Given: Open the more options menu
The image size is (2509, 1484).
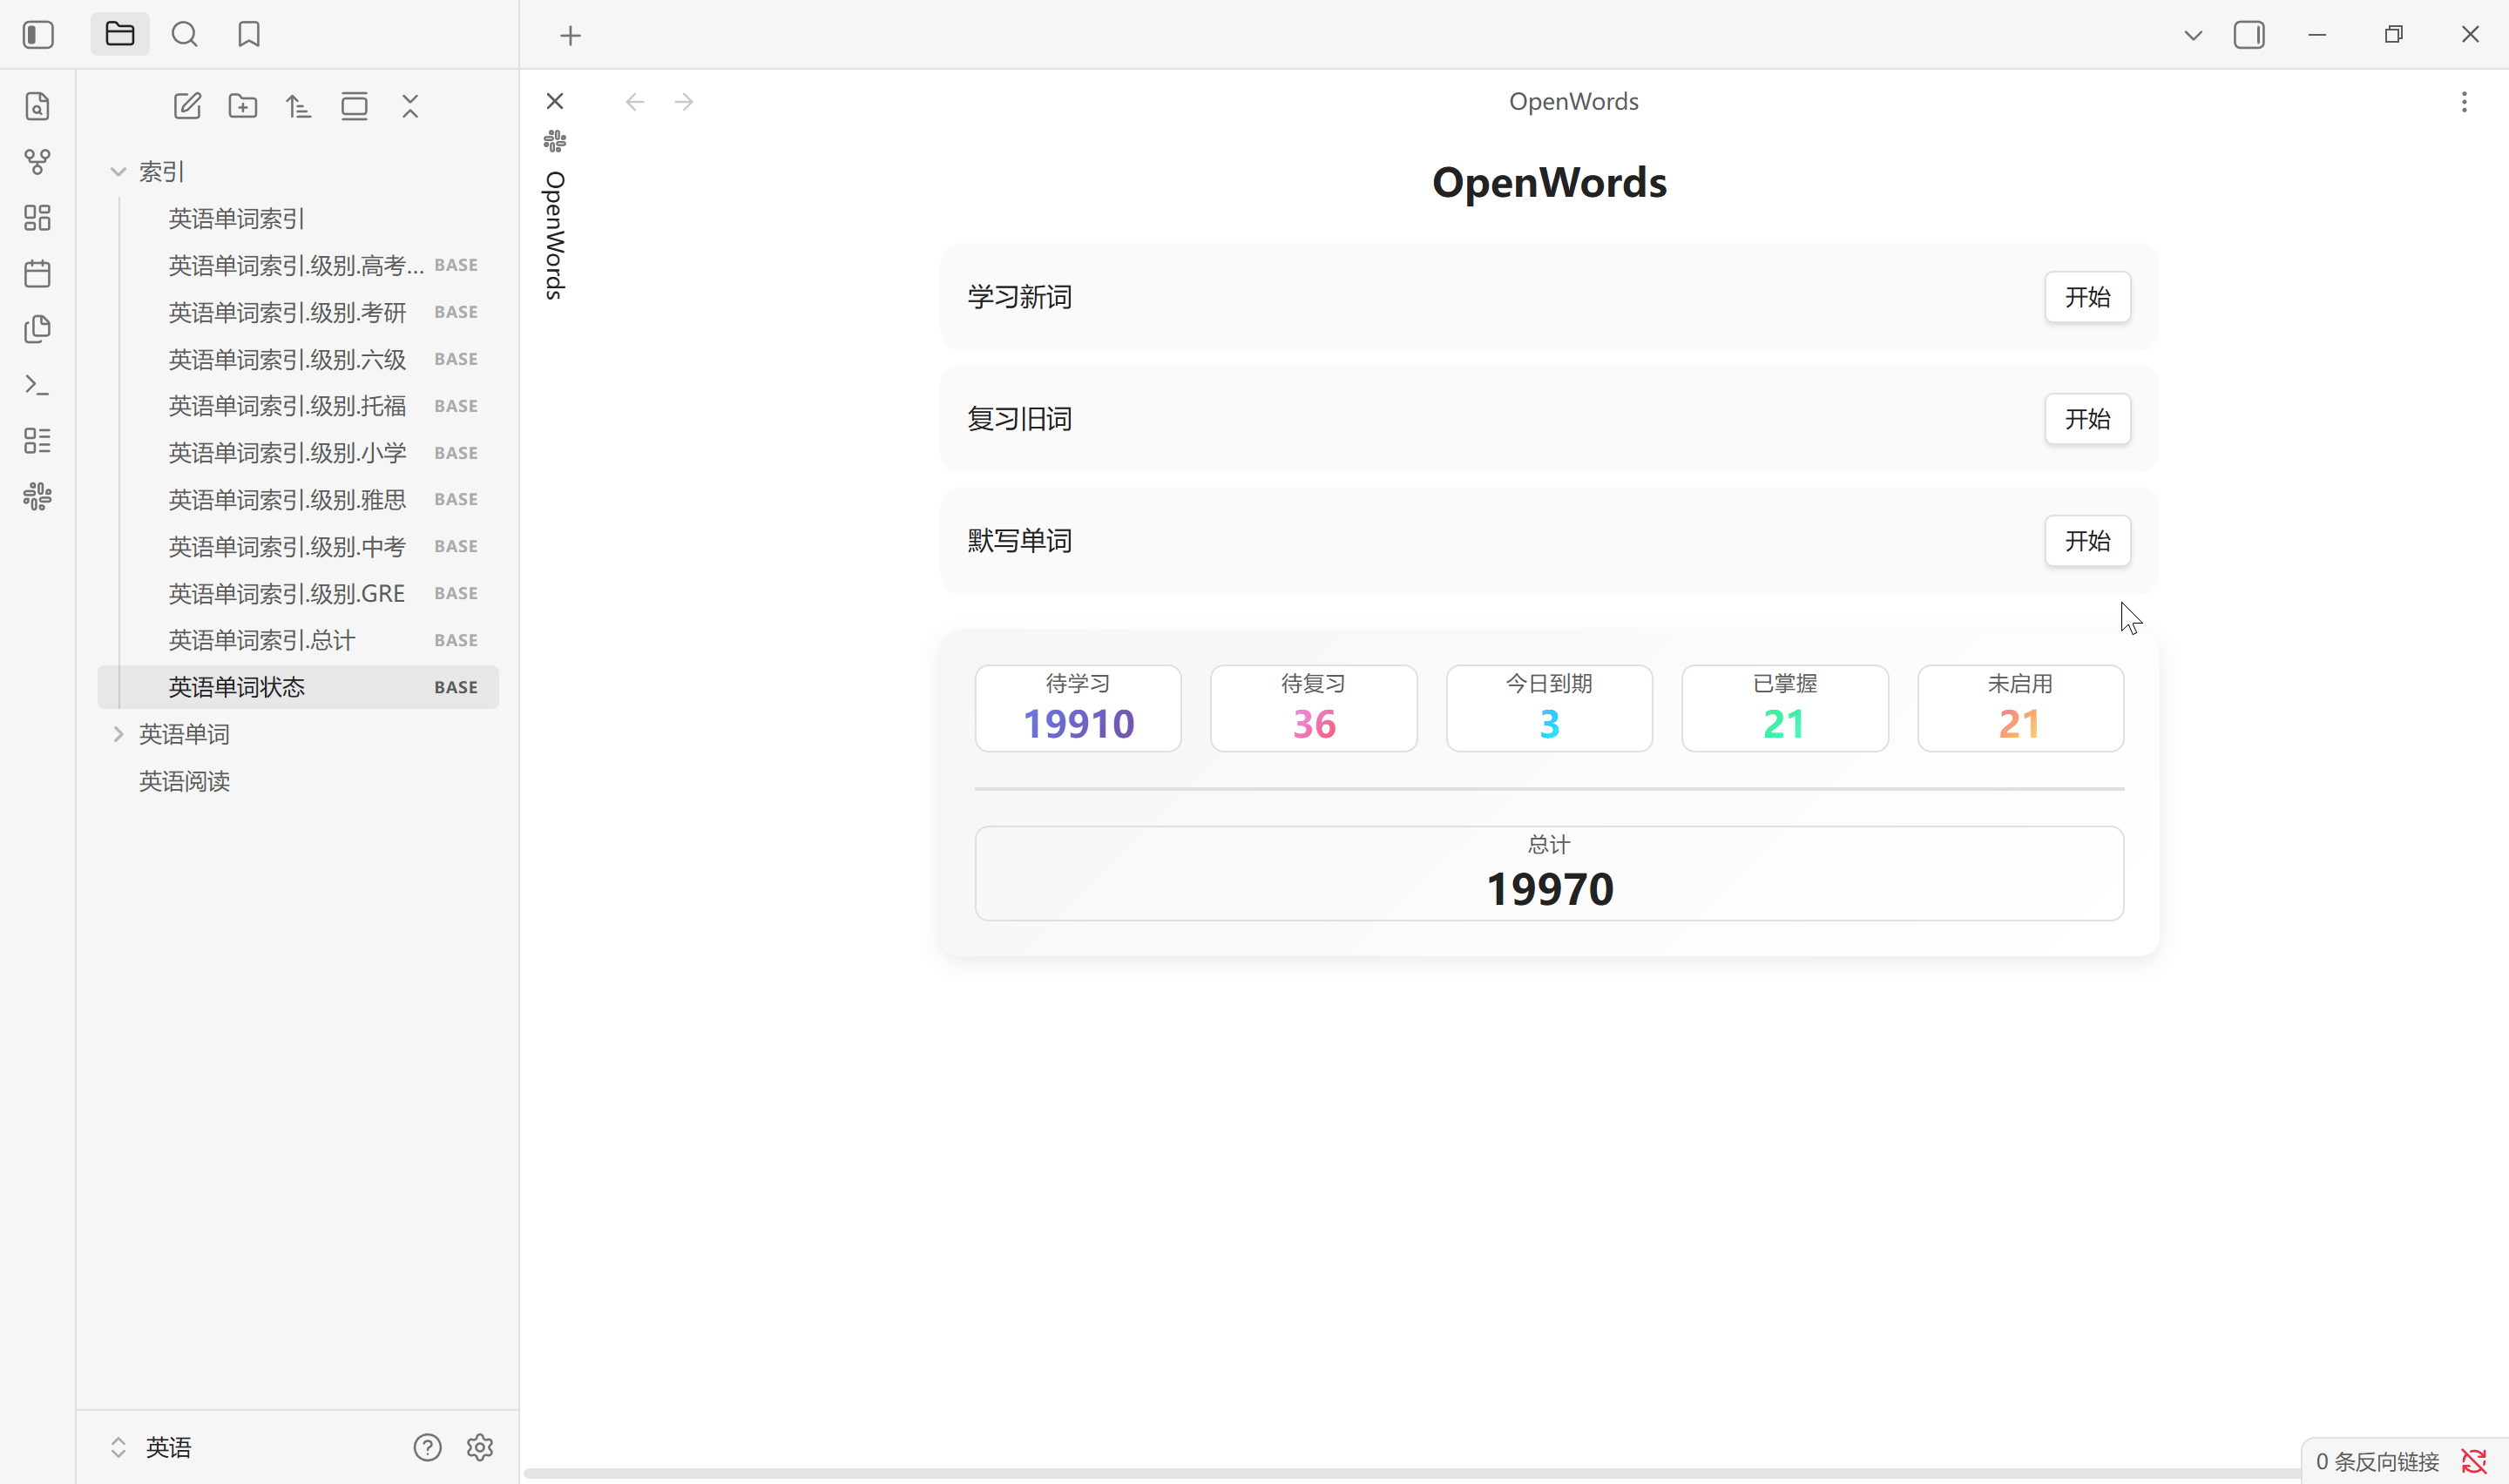Looking at the screenshot, I should click(x=2464, y=102).
